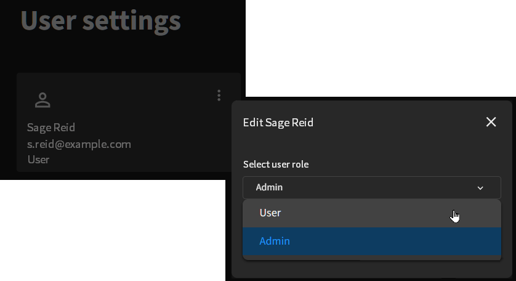The width and height of the screenshot is (516, 281).
Task: Click the Select user role label
Action: coord(276,164)
